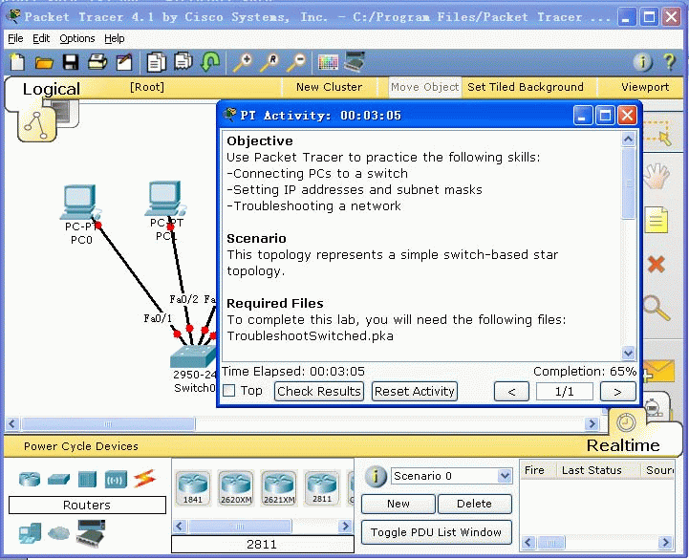This screenshot has height=560, width=689.
Task: Click the New Cluster button
Action: tap(329, 87)
